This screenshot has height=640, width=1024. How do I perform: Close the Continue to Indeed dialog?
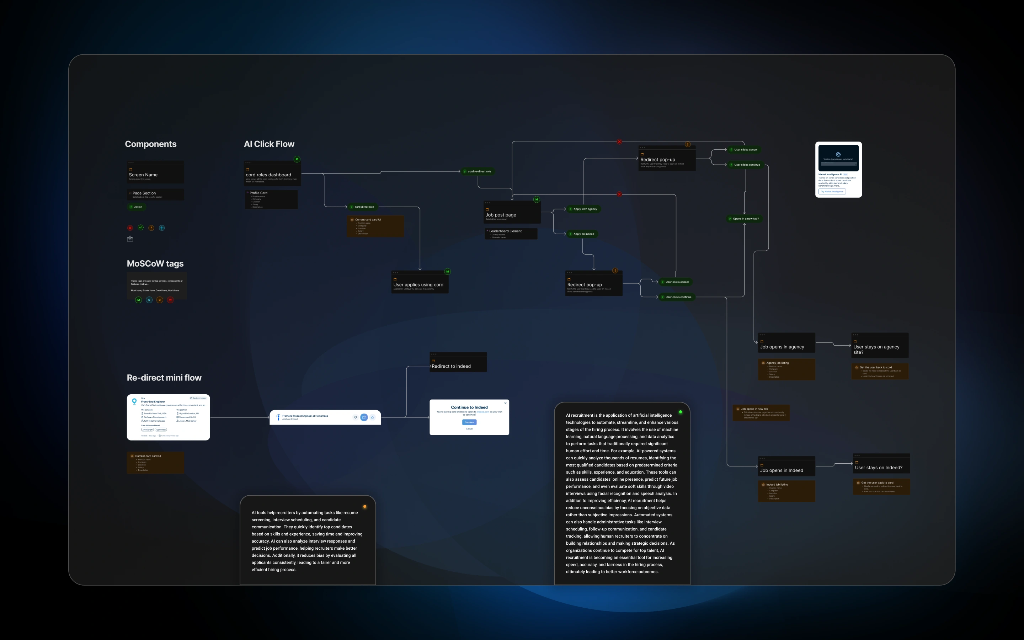pyautogui.click(x=505, y=403)
